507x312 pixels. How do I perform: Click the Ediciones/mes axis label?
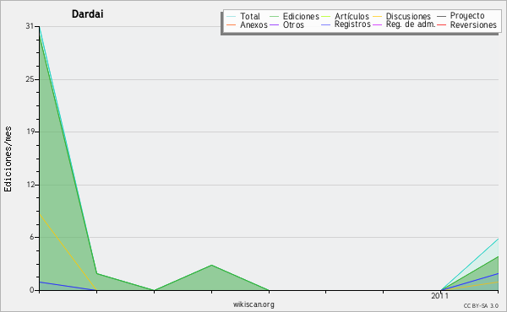pyautogui.click(x=8, y=159)
